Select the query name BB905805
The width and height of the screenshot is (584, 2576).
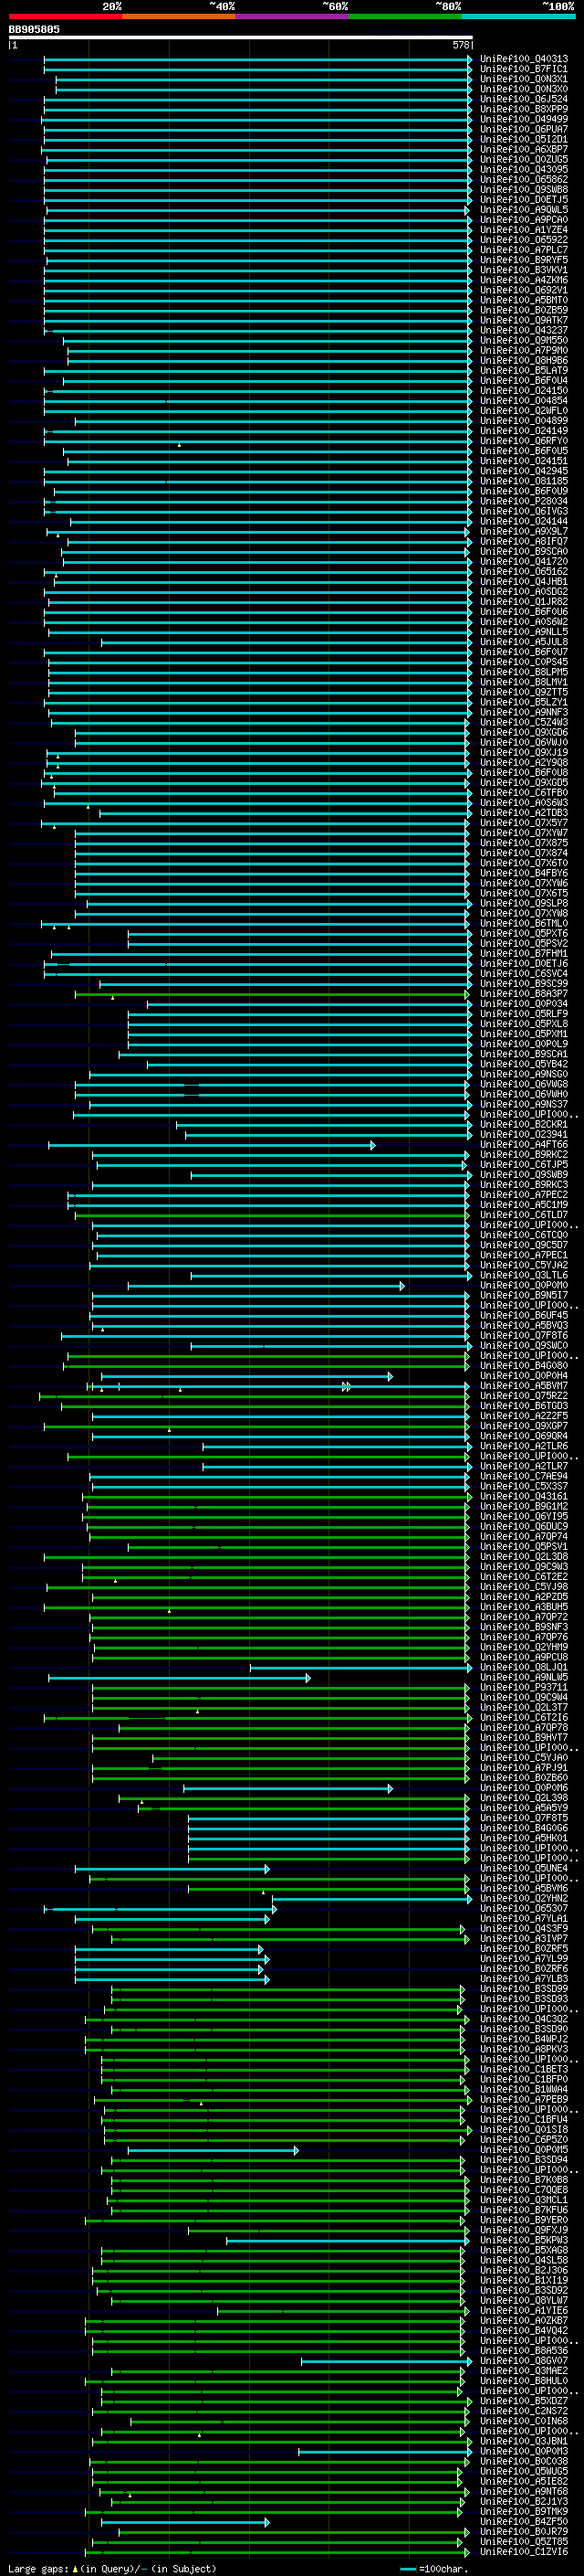point(34,29)
